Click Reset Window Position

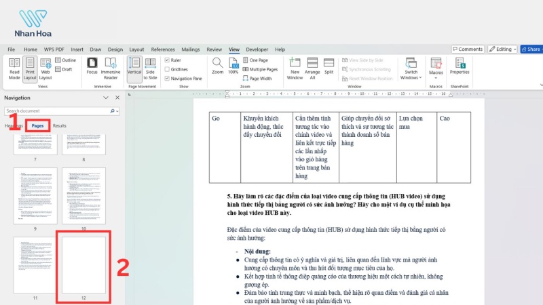[x=367, y=79]
